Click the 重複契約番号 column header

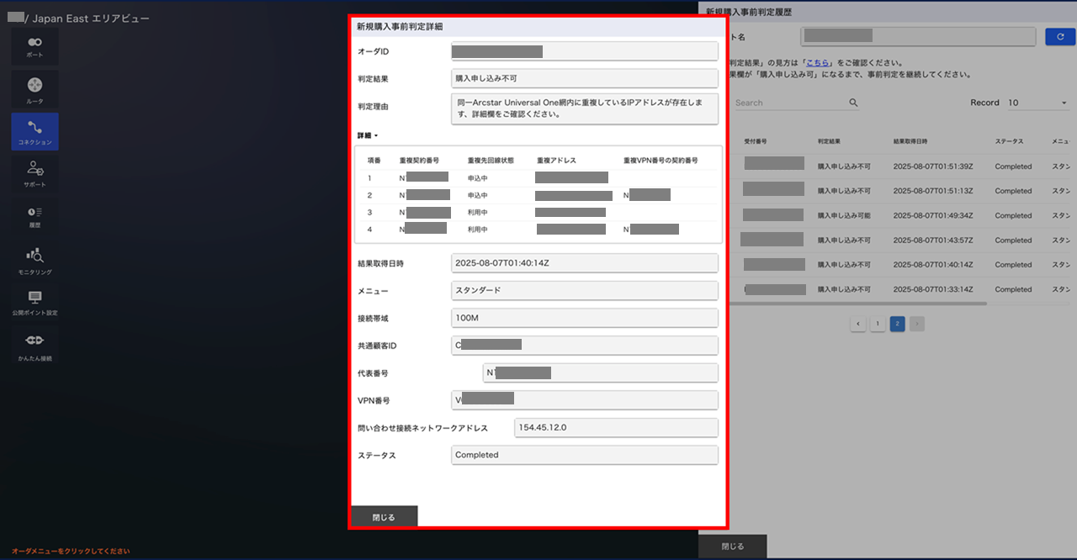coord(419,160)
